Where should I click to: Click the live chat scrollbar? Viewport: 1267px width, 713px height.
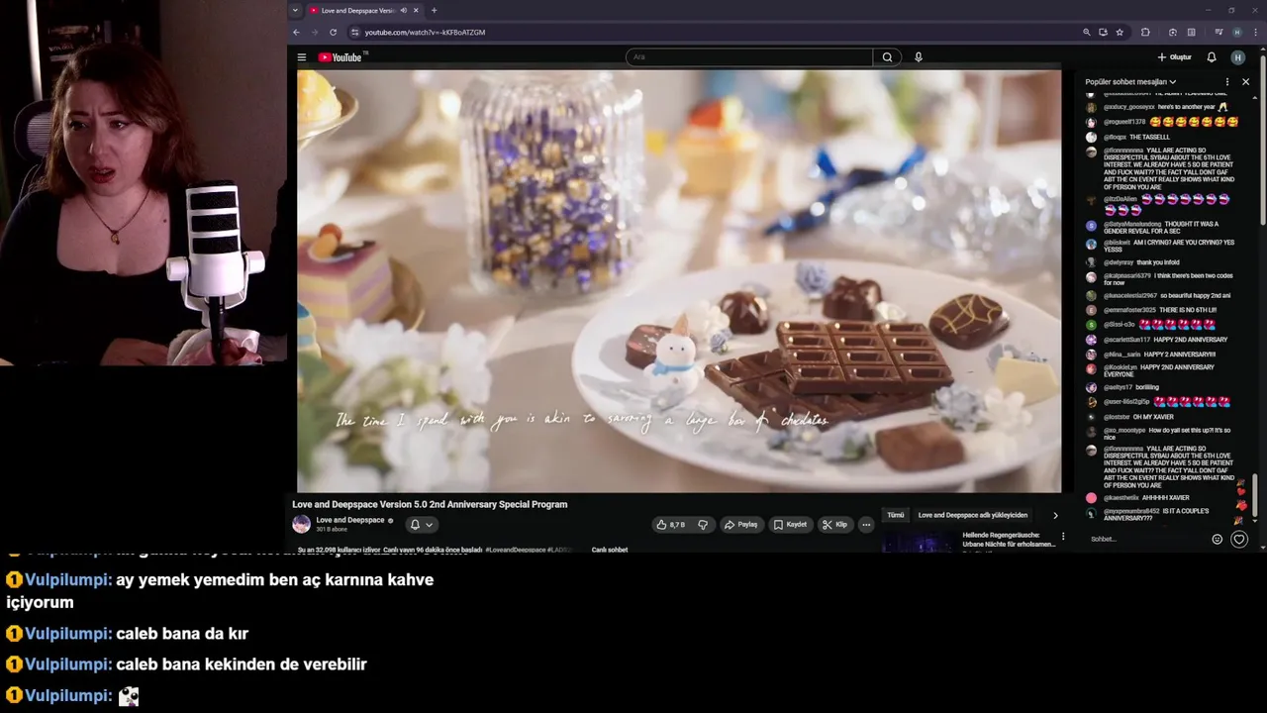coord(1261,297)
